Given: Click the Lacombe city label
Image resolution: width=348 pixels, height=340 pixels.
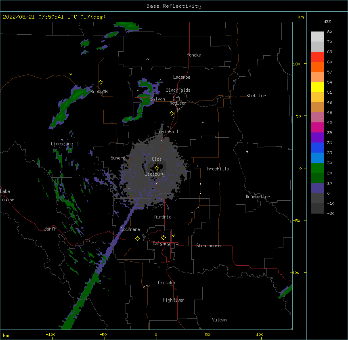Looking at the screenshot, I should (182, 77).
